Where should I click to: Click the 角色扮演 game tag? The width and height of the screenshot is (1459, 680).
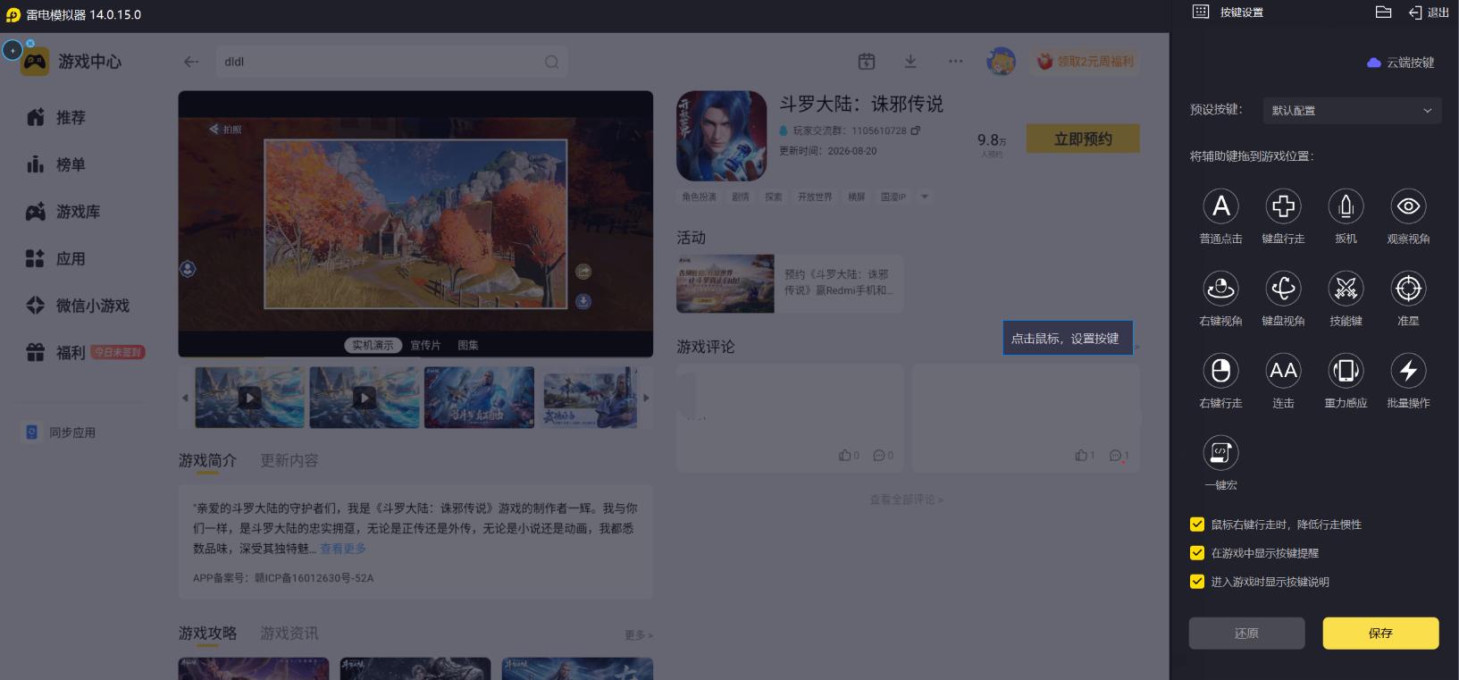click(699, 197)
